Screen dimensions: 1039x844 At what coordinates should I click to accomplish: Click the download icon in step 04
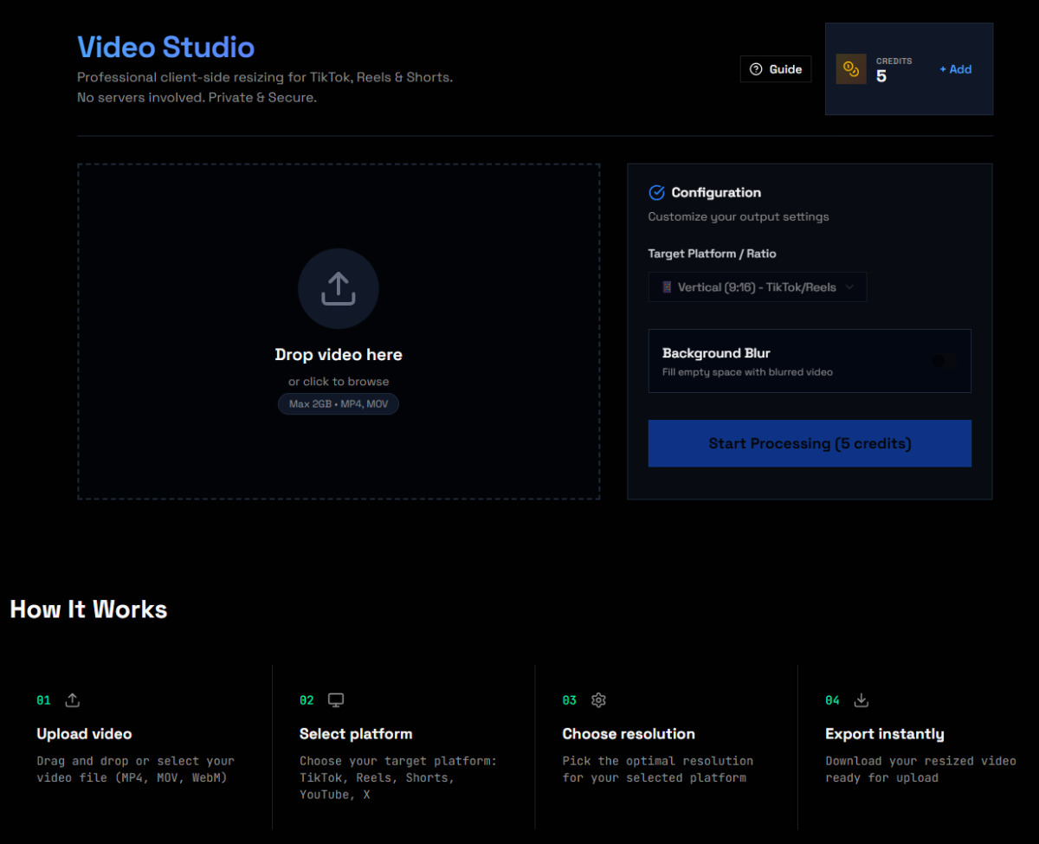click(861, 699)
